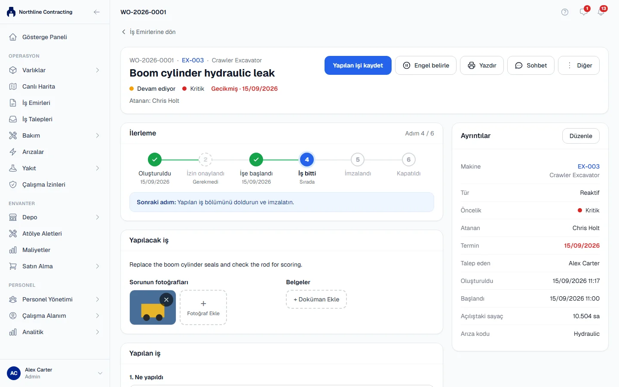Open Gösterge Paneli home icon
Viewport: 619px width, 387px height.
[13, 37]
